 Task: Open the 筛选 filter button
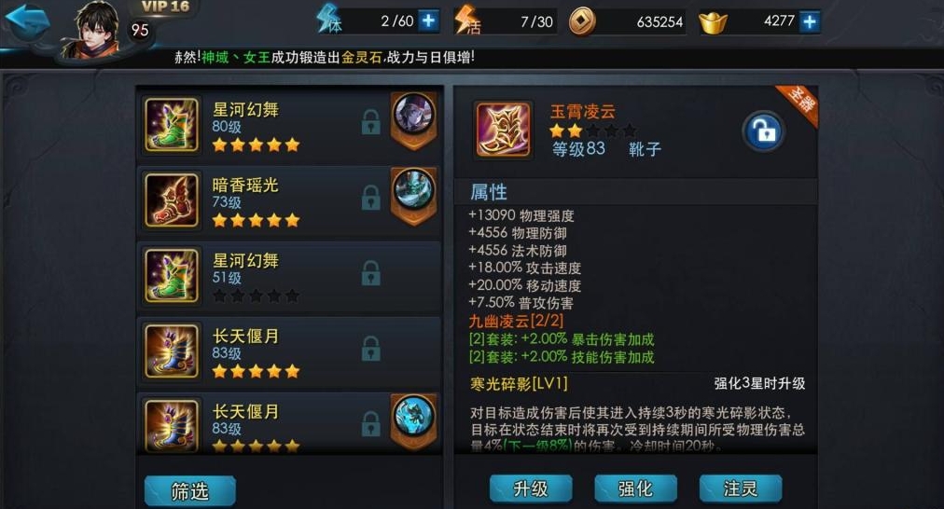click(189, 491)
